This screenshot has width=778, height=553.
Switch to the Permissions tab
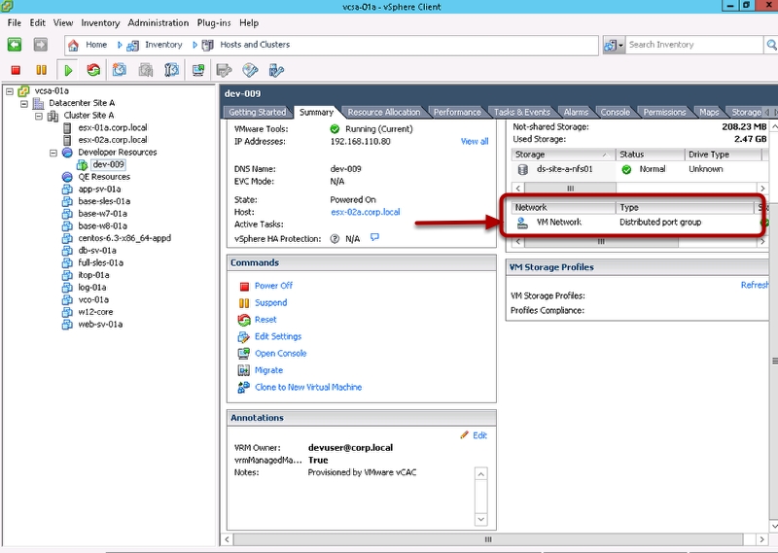[664, 112]
